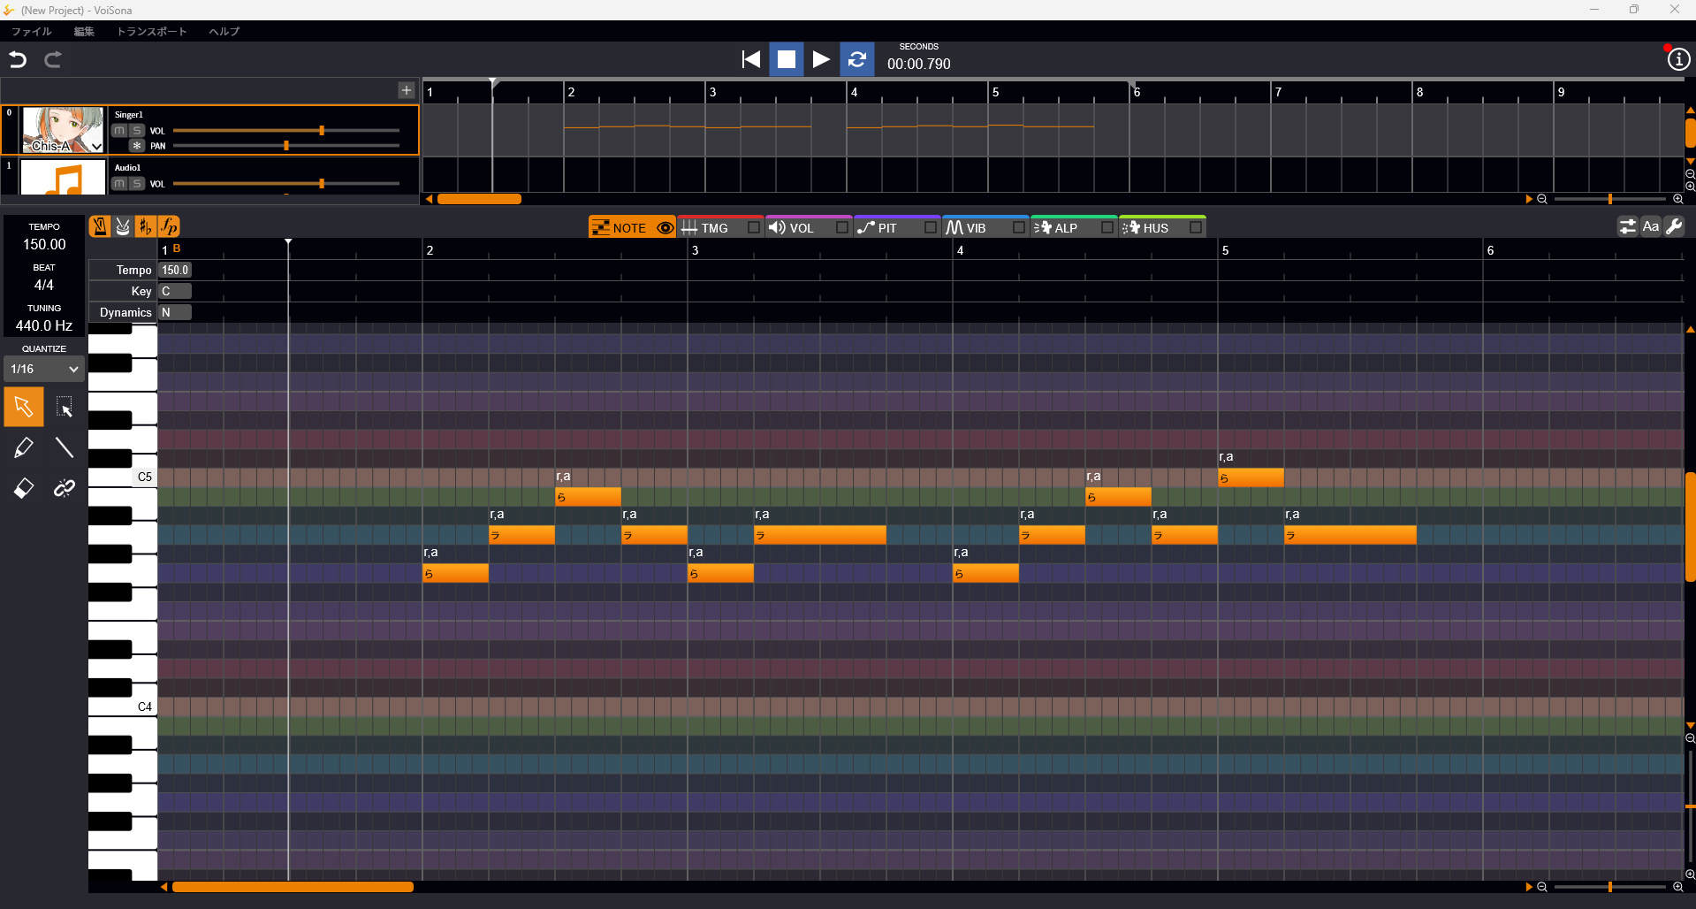
Task: Open the wrench settings icon
Action: click(x=1674, y=227)
